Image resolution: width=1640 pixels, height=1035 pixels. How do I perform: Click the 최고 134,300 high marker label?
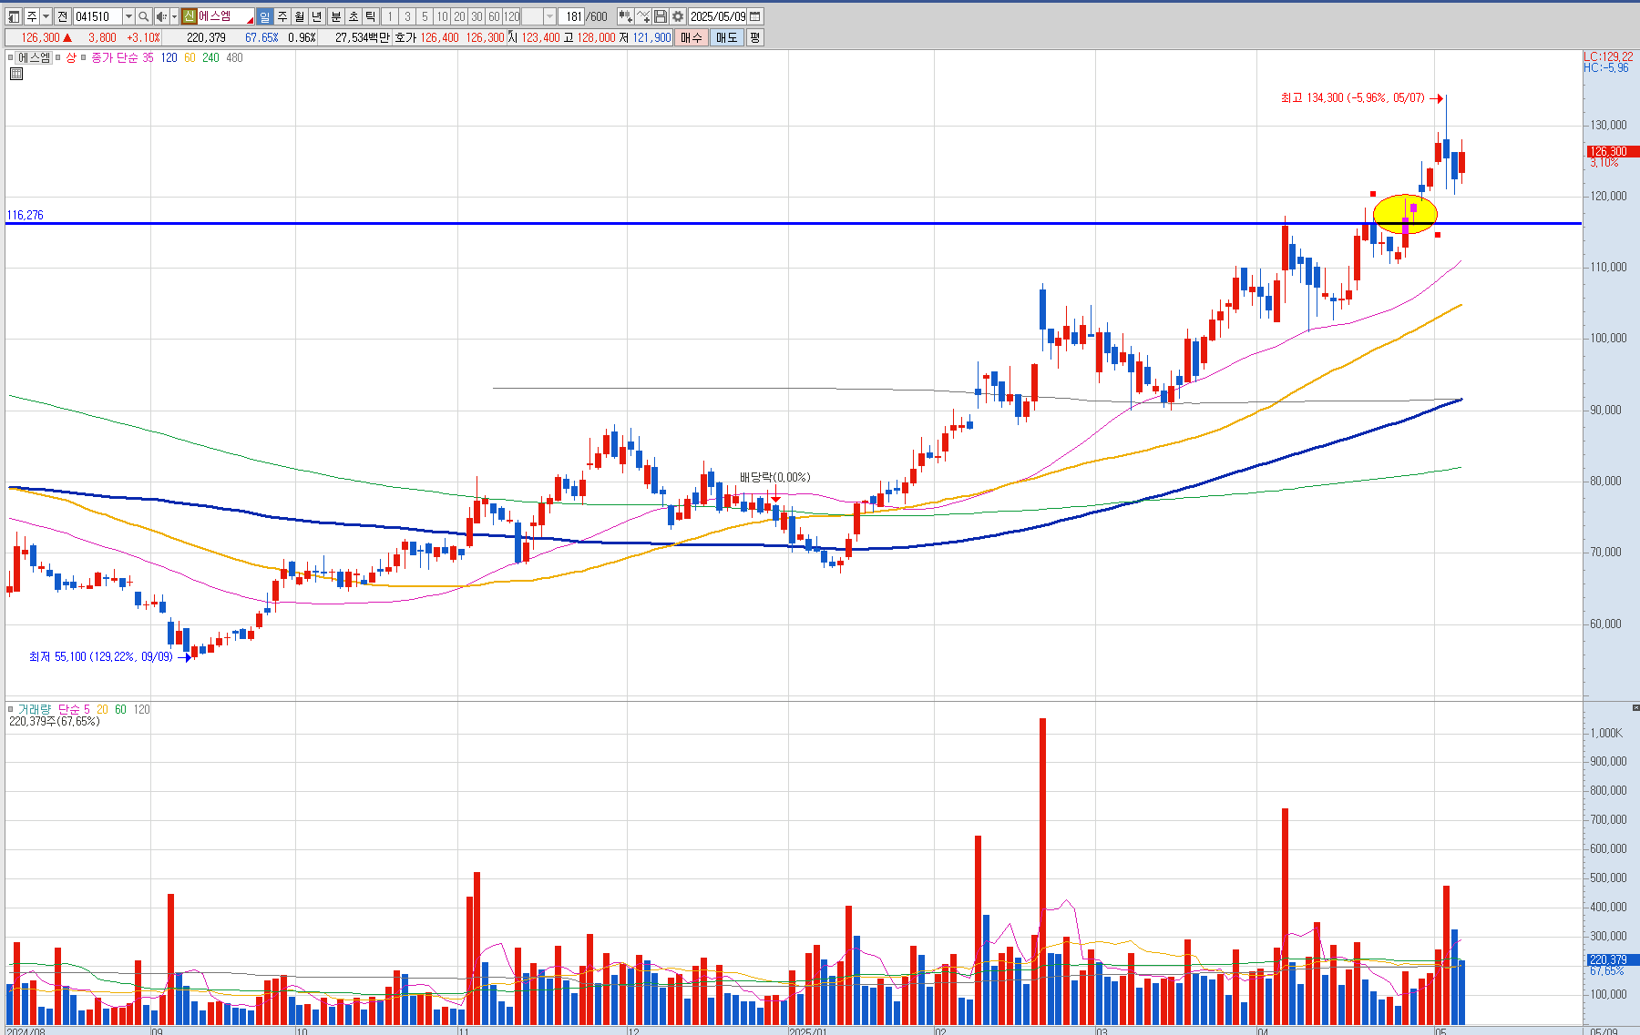1353,97
